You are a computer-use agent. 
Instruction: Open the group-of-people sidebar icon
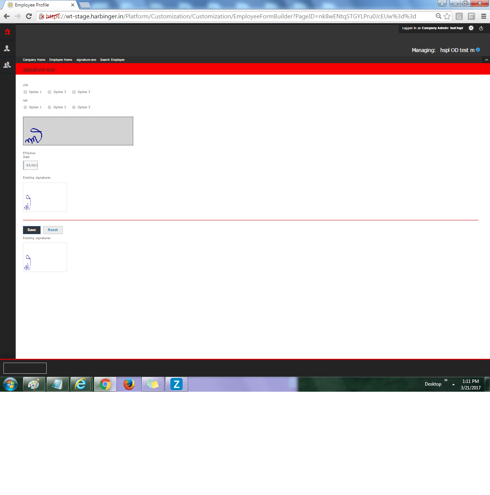pyautogui.click(x=7, y=65)
